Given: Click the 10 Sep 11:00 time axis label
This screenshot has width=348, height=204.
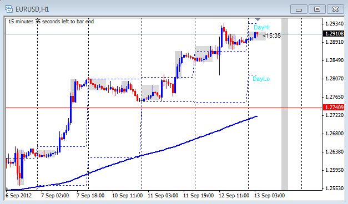Looking at the screenshot, I should click(x=128, y=196).
